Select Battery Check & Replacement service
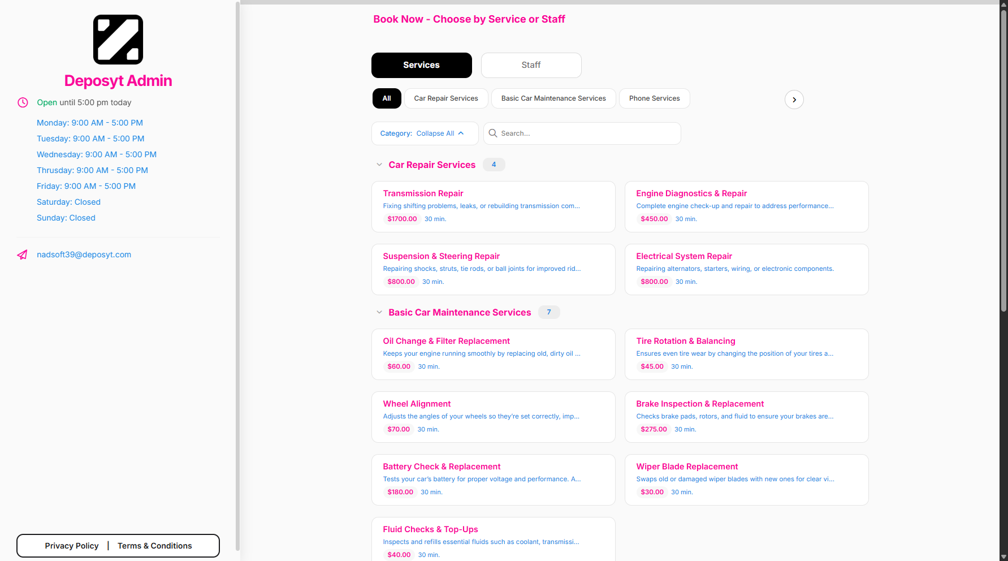 494,480
